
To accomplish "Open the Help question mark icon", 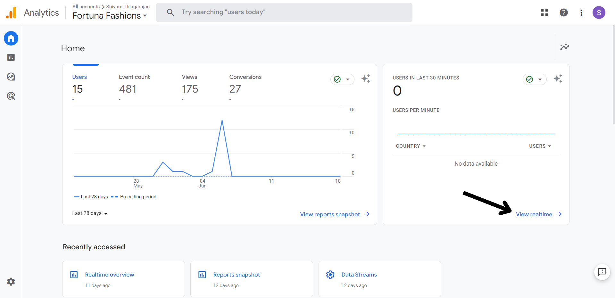I will [x=564, y=12].
